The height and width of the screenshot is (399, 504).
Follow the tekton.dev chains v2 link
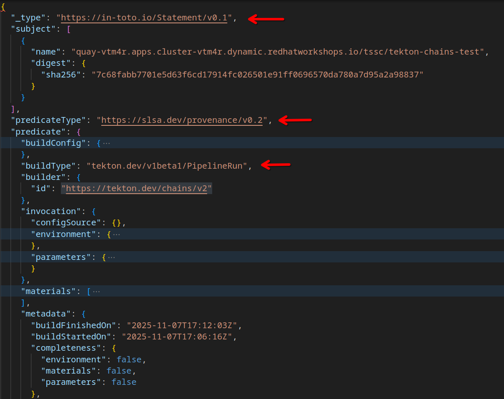click(x=136, y=189)
